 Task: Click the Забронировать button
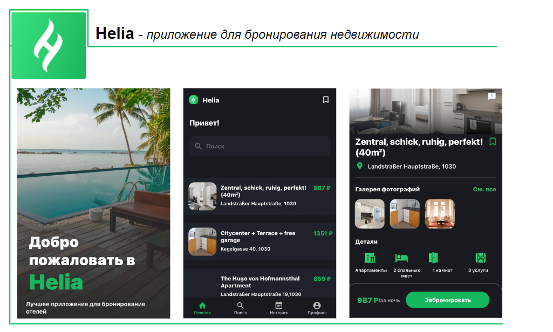448,300
